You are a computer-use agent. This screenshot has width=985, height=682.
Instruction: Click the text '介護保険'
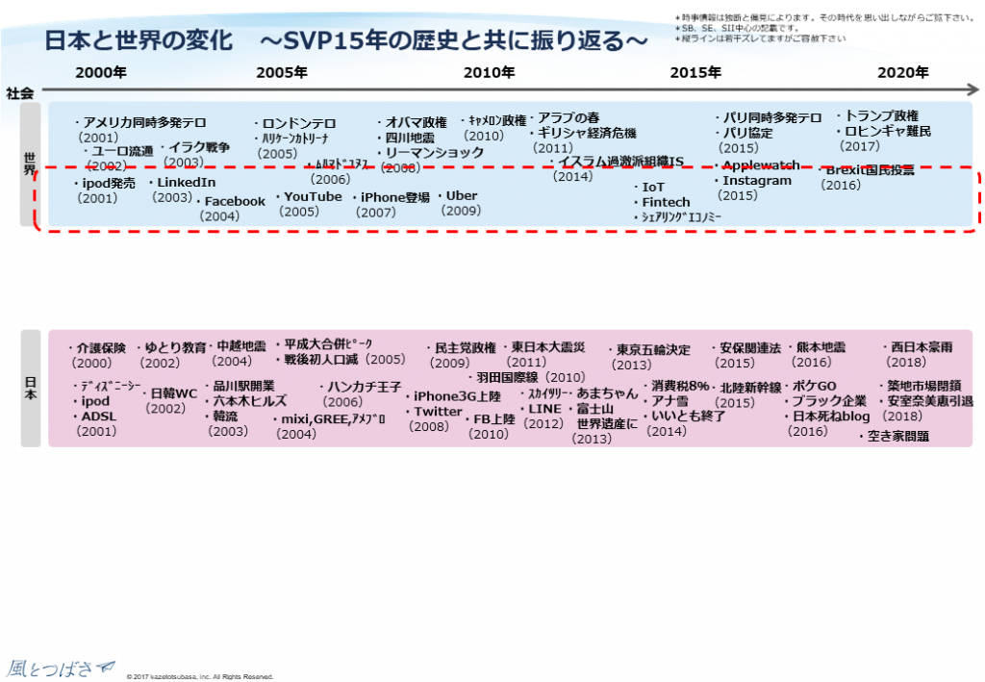[101, 348]
